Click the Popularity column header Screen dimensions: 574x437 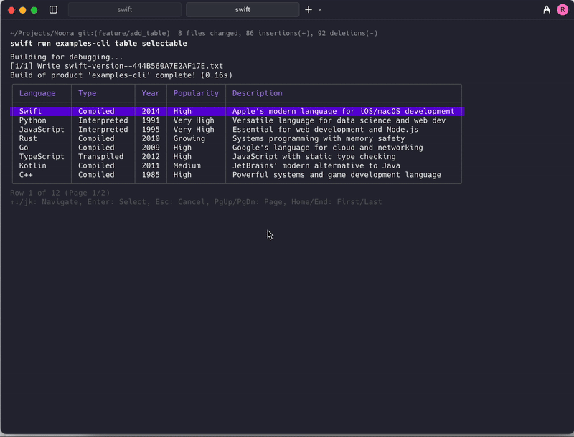click(197, 93)
